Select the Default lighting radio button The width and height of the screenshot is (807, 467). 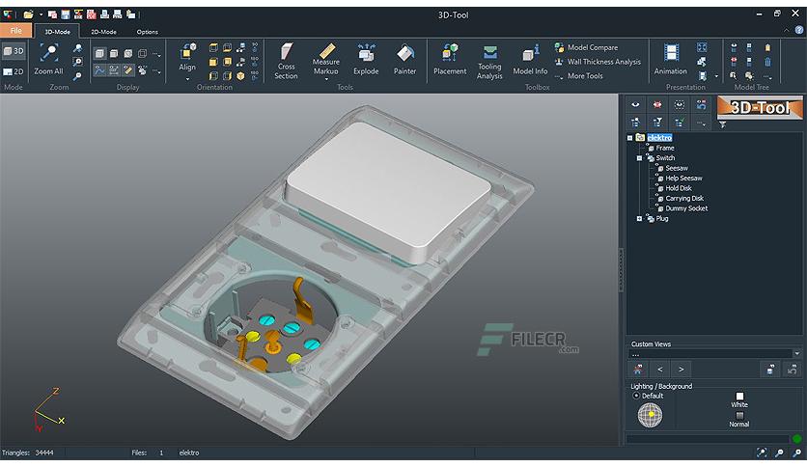pos(636,396)
